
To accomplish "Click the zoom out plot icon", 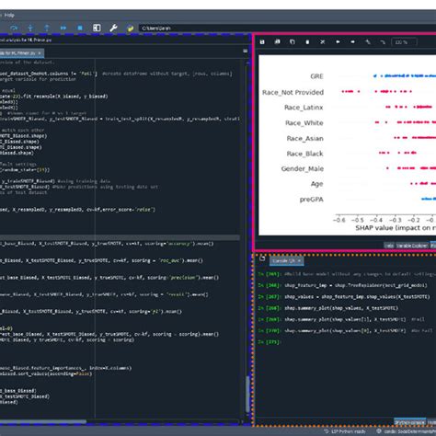I will [383, 41].
